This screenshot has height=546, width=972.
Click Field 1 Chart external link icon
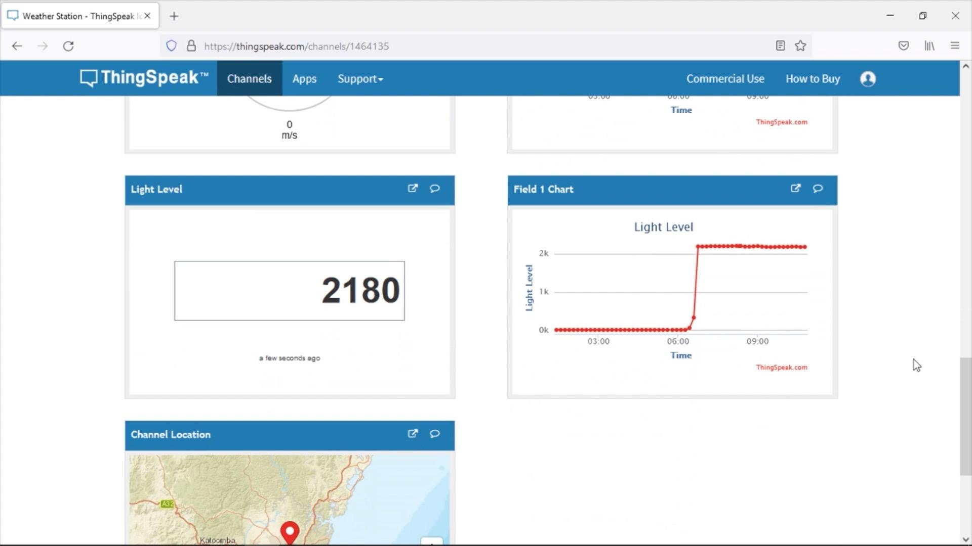click(796, 188)
